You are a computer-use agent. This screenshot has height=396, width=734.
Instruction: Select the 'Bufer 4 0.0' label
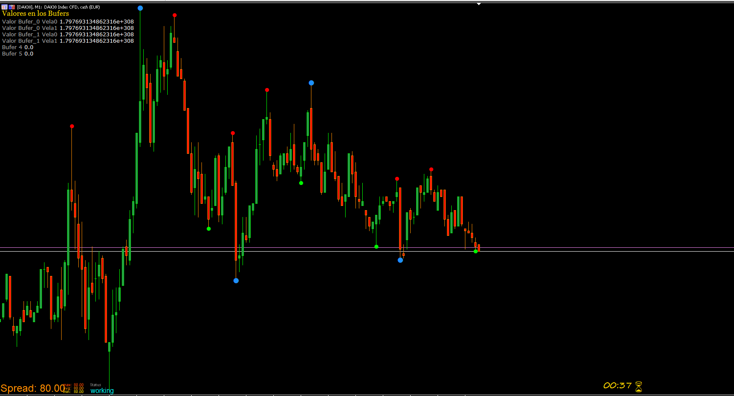coord(18,47)
